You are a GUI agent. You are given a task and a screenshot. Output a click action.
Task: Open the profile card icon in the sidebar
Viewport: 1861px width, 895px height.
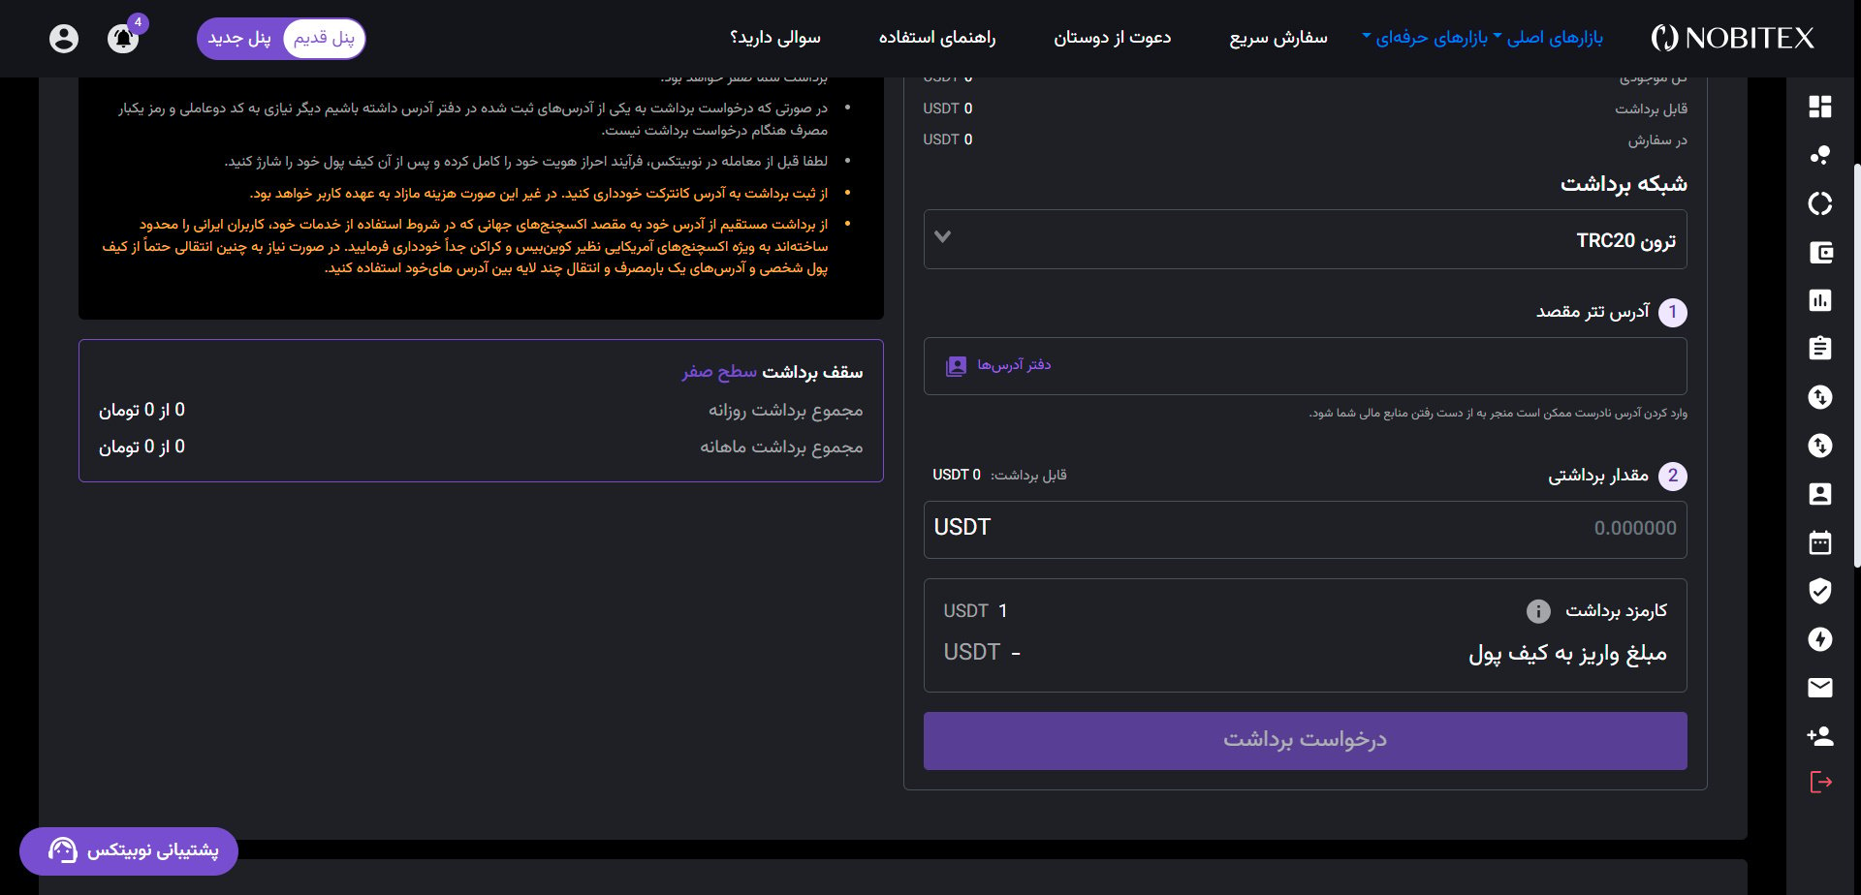1820,494
